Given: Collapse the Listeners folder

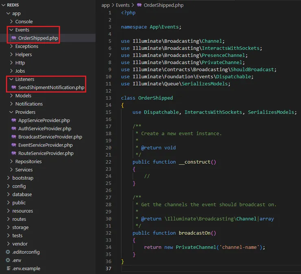Looking at the screenshot, I should pos(11,80).
